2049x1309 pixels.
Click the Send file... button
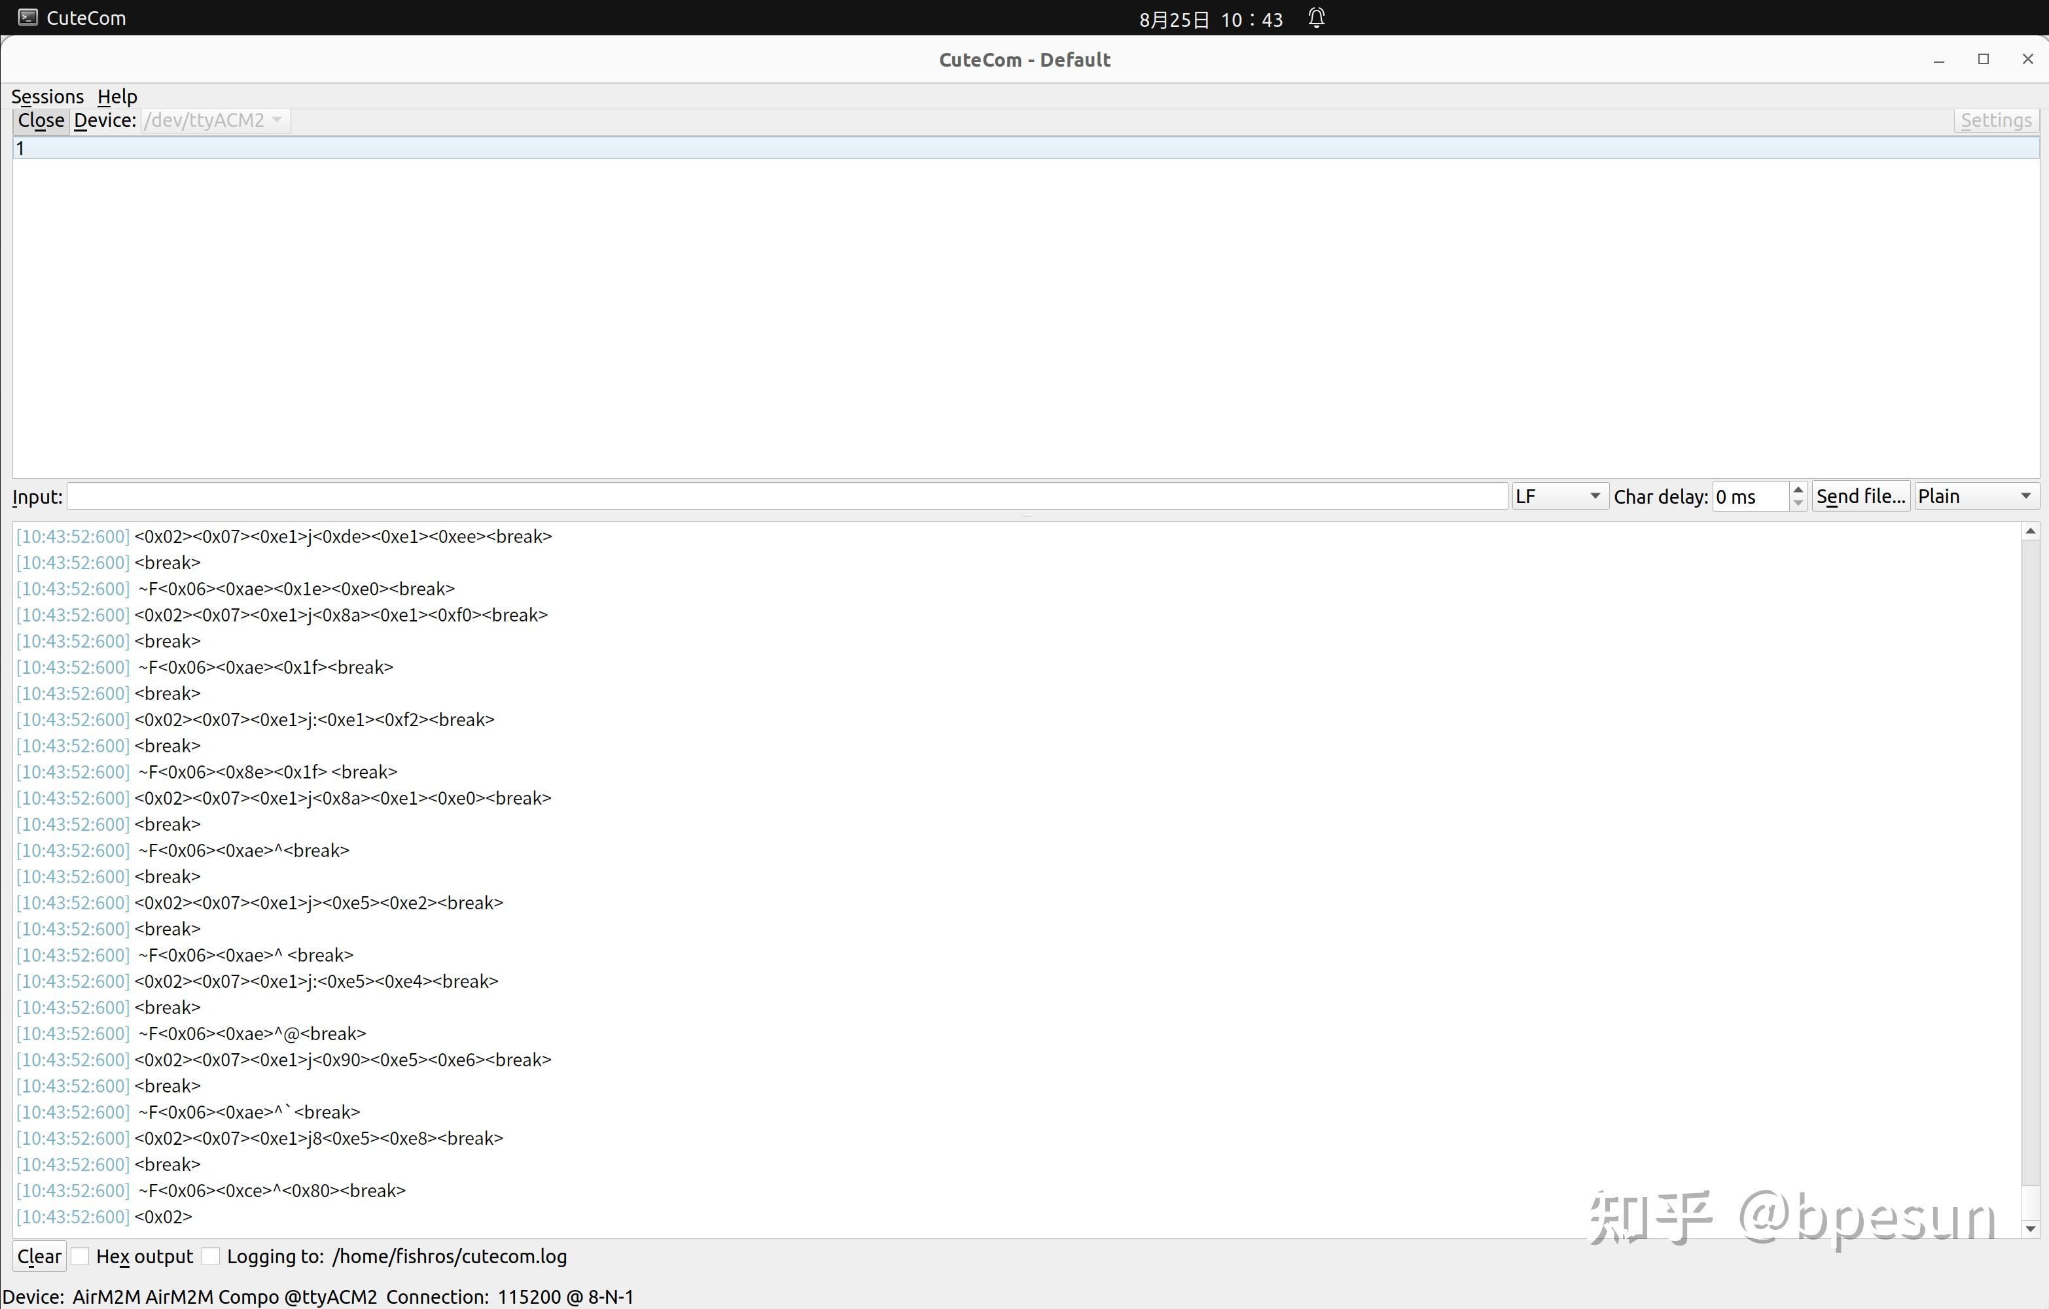point(1860,497)
